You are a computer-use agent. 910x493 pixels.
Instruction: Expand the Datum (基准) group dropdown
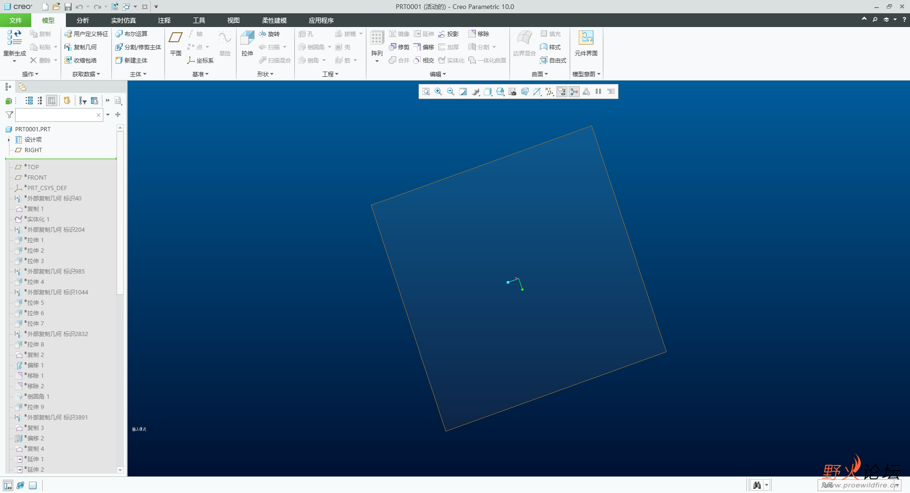(200, 74)
